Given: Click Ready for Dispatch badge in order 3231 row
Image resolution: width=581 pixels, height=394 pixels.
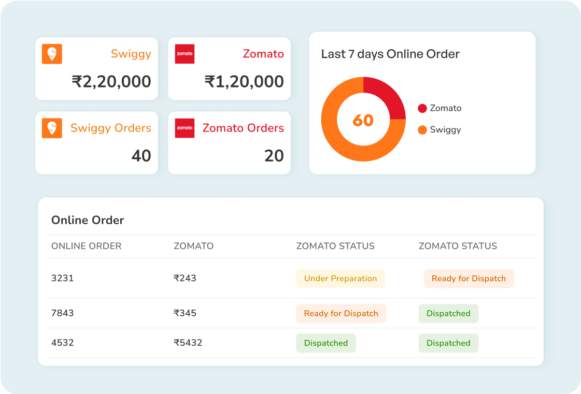Looking at the screenshot, I should click(469, 279).
